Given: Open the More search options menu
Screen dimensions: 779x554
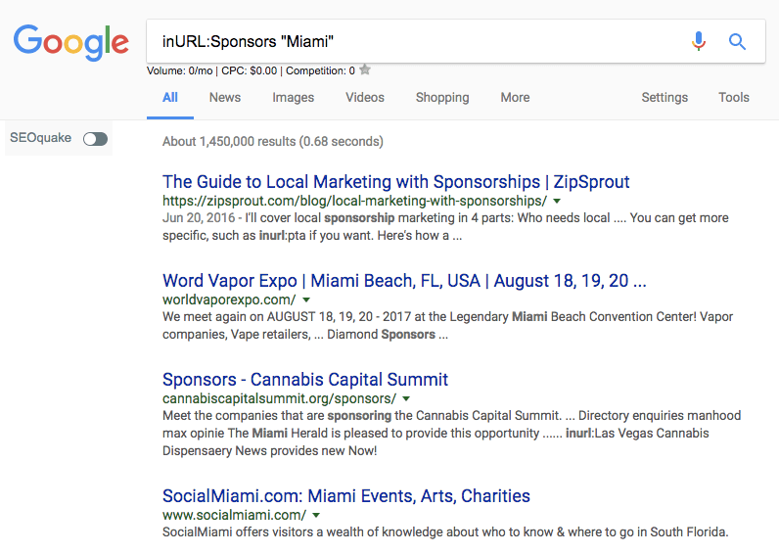Looking at the screenshot, I should pos(515,97).
